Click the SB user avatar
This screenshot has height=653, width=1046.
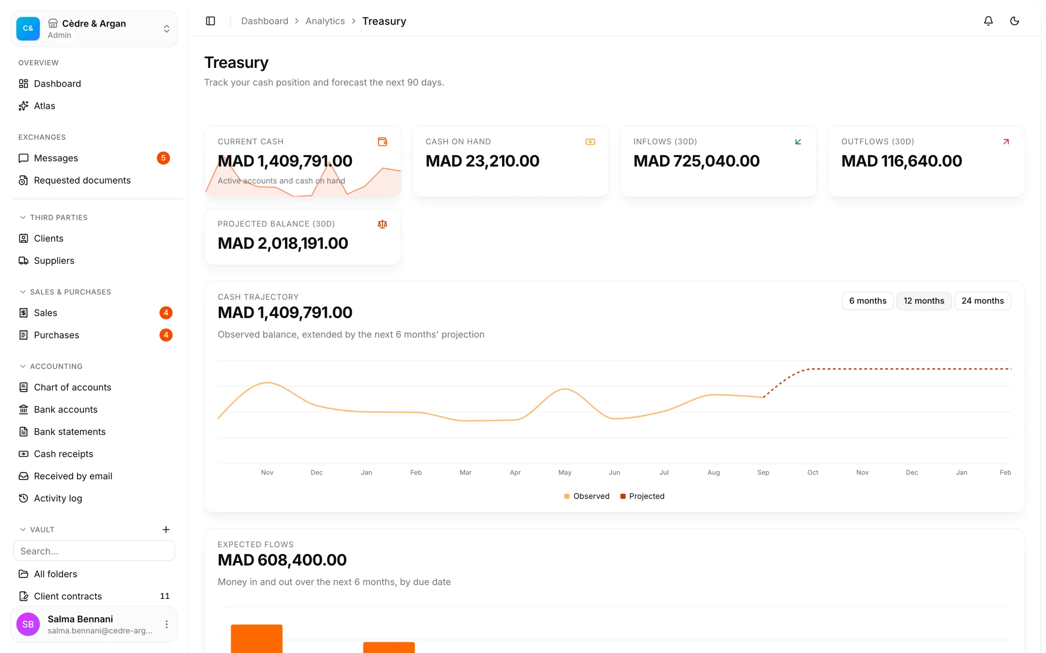[x=28, y=624]
